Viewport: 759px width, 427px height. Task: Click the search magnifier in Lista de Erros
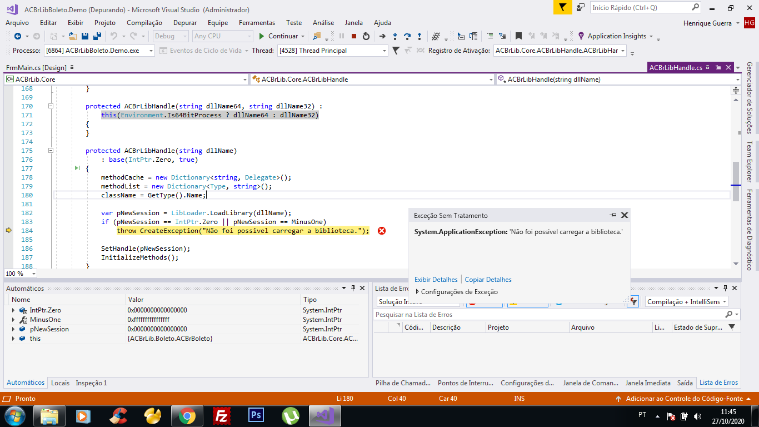[729, 315]
